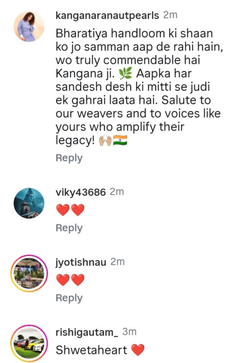Screen dimensions: 233x363
Task: Tap the raised hands emoji
Action: 105,140
